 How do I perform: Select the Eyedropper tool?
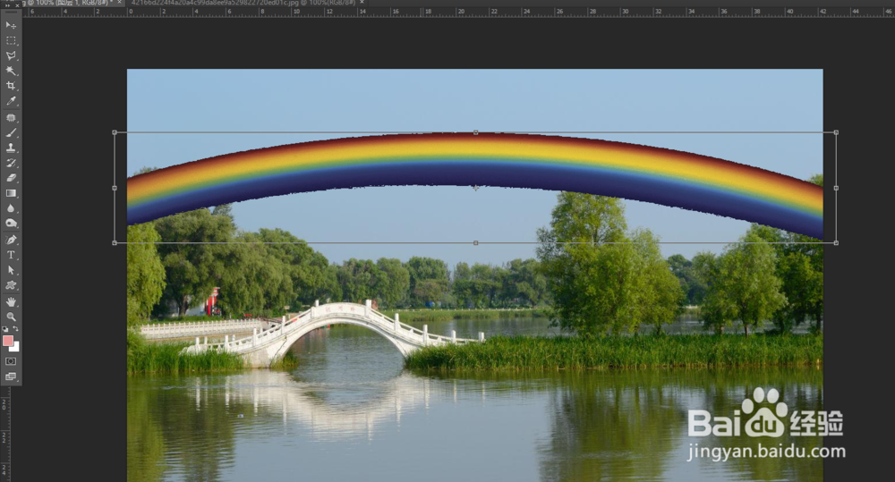tap(11, 101)
